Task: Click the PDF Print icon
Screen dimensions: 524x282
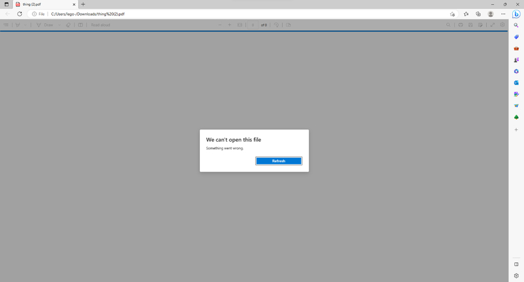Action: [461, 24]
